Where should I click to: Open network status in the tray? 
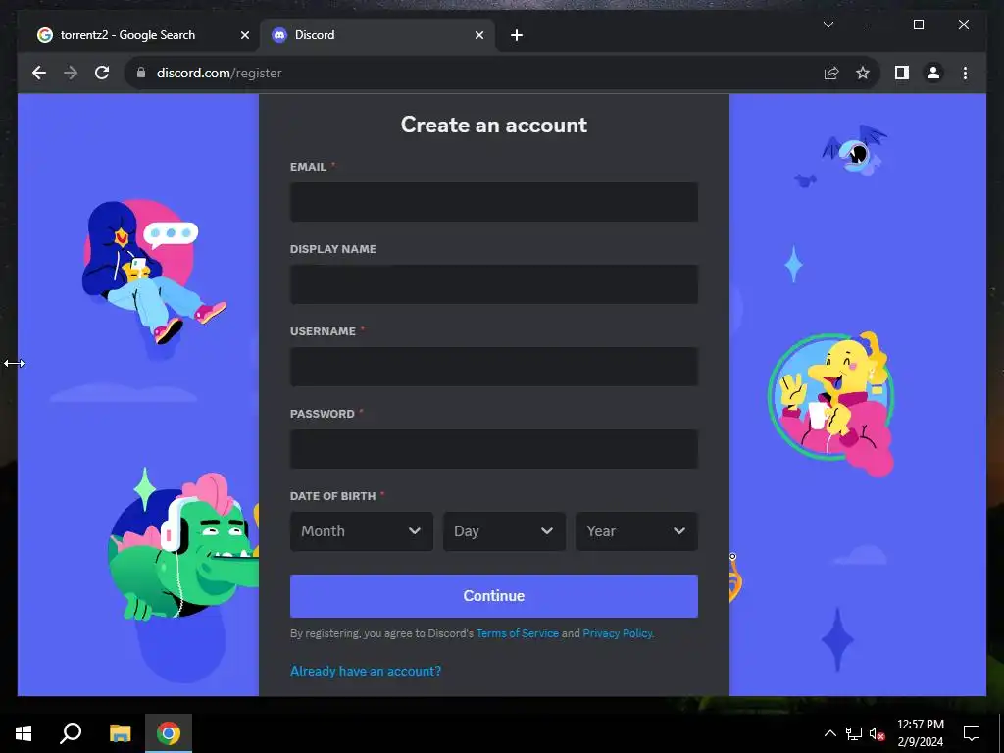854,733
